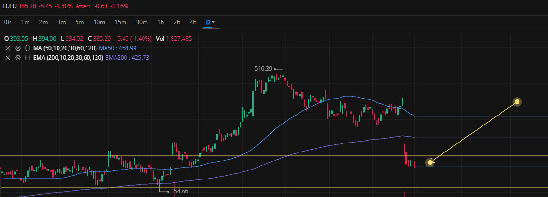This screenshot has height=197, width=548.
Task: Click the 354.66 low price label
Action: [x=179, y=191]
